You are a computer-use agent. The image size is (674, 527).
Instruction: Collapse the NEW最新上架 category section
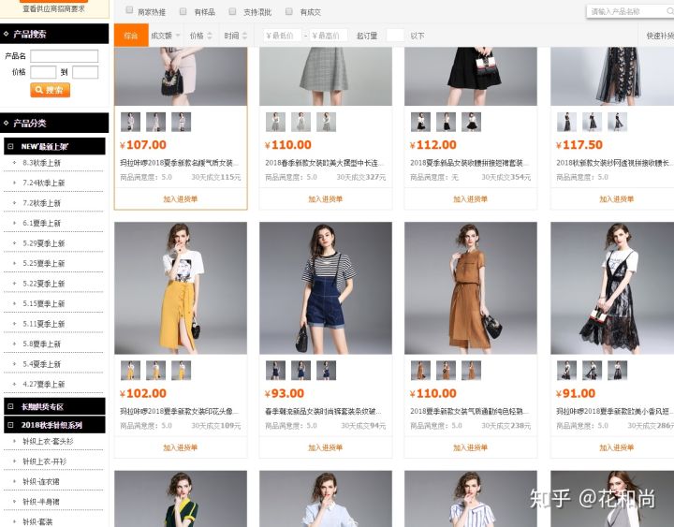[10, 147]
